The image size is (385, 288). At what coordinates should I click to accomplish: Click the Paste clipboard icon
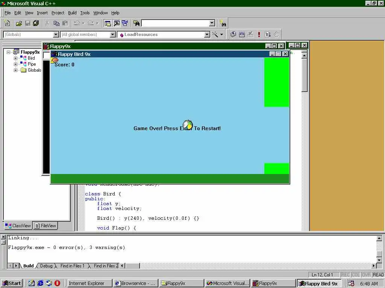(x=65, y=23)
